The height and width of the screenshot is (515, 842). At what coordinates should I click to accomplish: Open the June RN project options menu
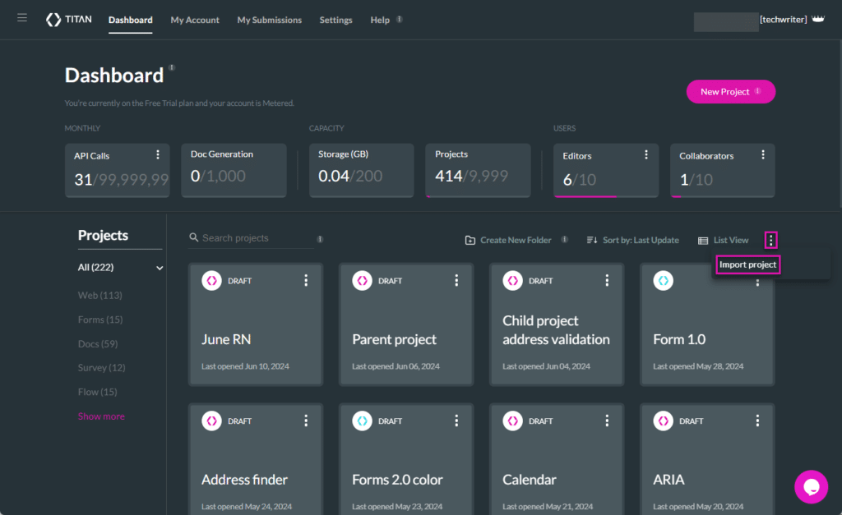click(x=306, y=280)
